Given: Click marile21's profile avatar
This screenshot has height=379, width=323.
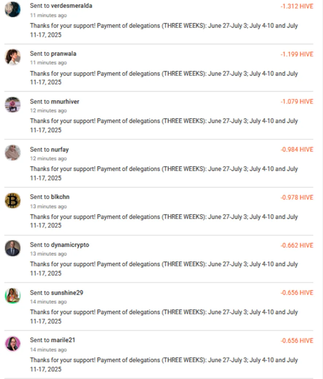Looking at the screenshot, I should [x=13, y=343].
